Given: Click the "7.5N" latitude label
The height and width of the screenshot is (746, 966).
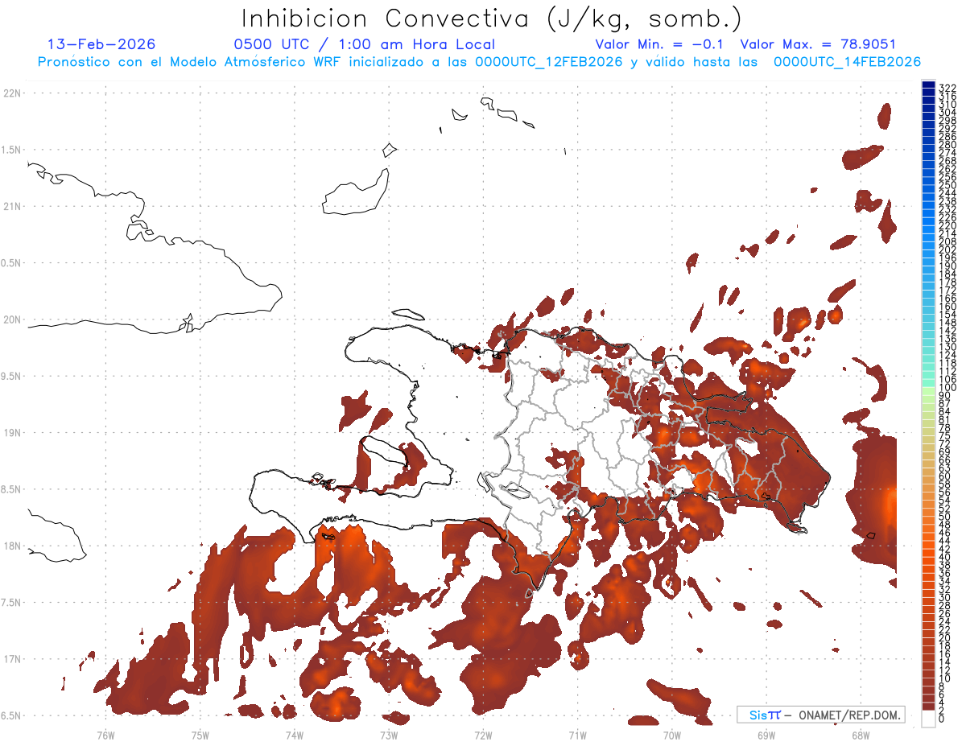Looking at the screenshot, I should (12, 603).
